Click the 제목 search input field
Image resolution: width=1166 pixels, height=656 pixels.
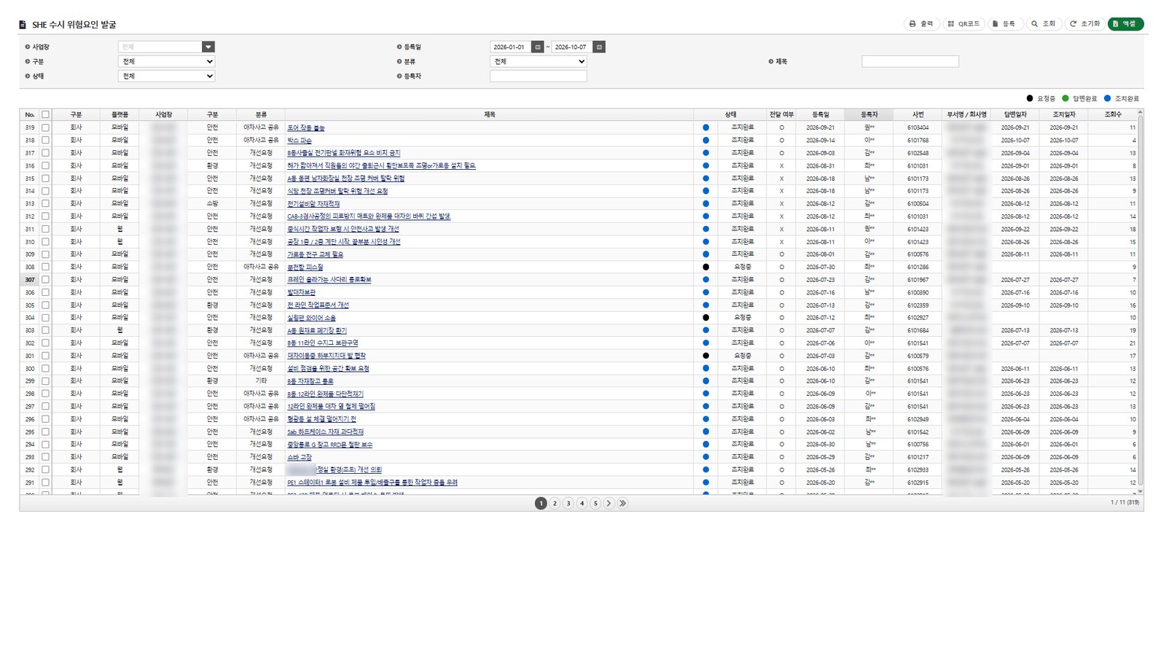[x=910, y=61]
